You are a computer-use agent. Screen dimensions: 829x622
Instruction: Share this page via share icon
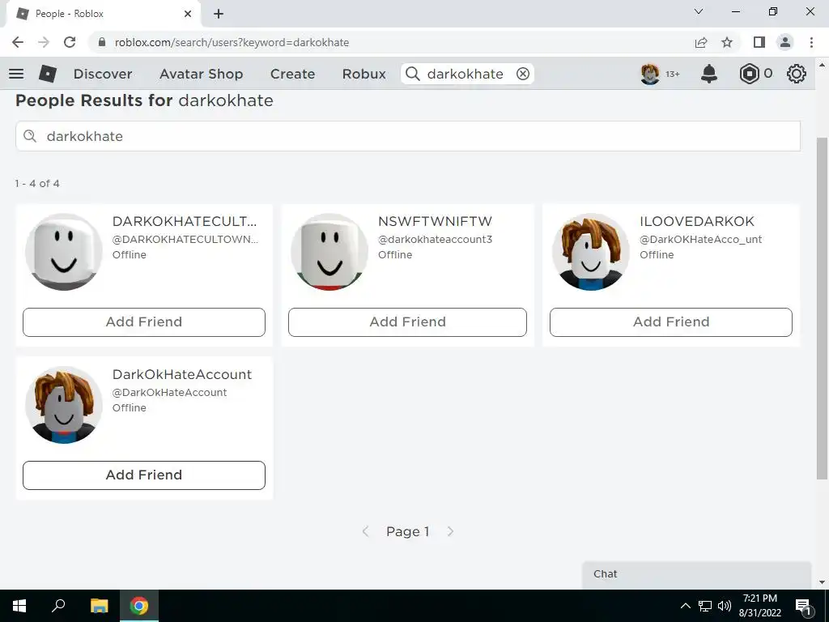tap(701, 42)
